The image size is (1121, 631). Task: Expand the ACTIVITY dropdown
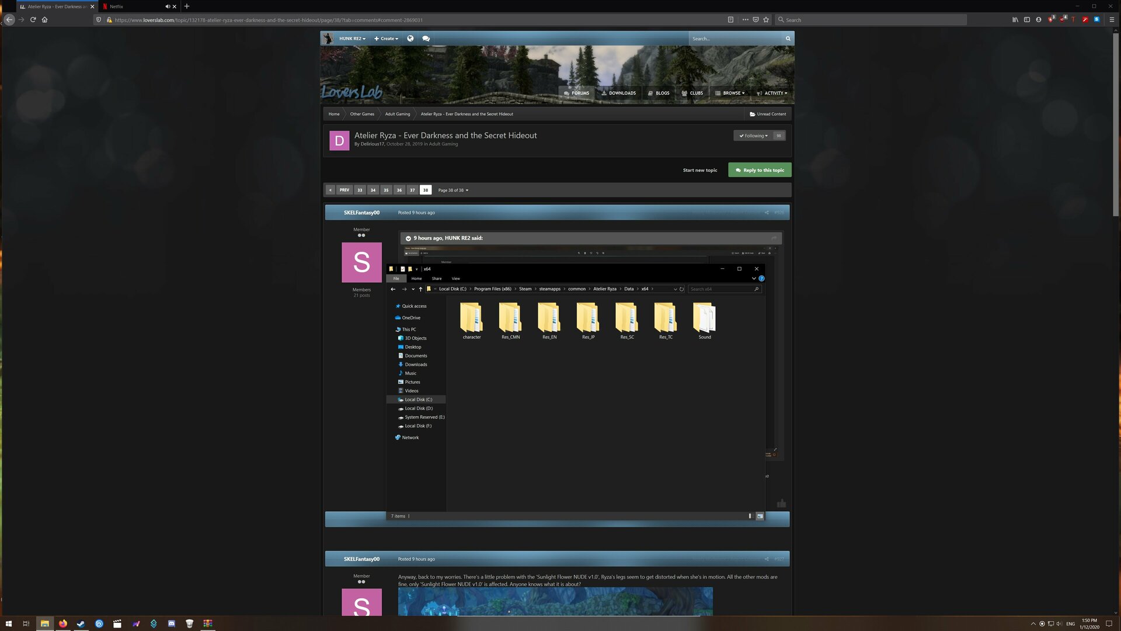point(772,93)
